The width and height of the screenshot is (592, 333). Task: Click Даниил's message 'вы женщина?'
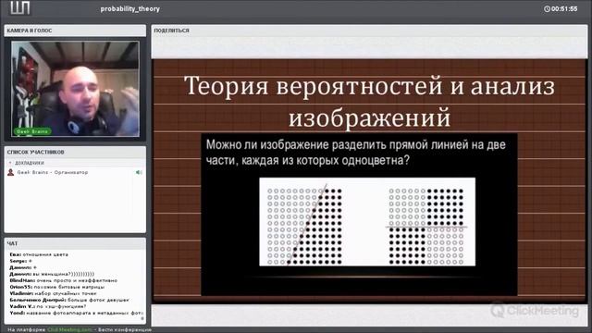[52, 274]
